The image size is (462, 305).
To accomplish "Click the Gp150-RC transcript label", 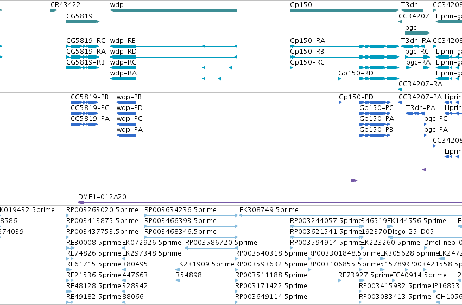I will tap(307, 62).
